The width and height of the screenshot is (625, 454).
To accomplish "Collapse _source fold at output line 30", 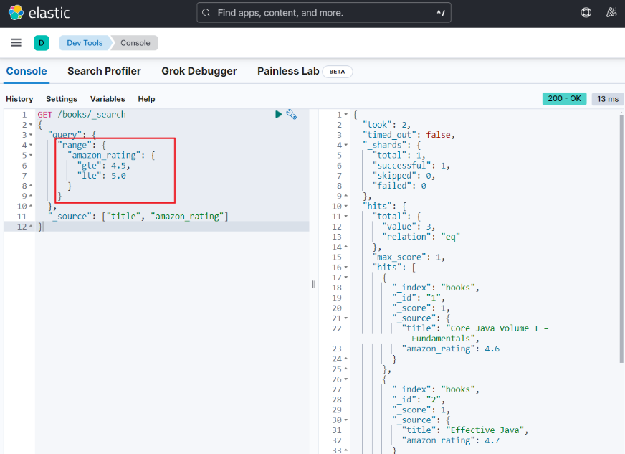I will [x=346, y=420].
